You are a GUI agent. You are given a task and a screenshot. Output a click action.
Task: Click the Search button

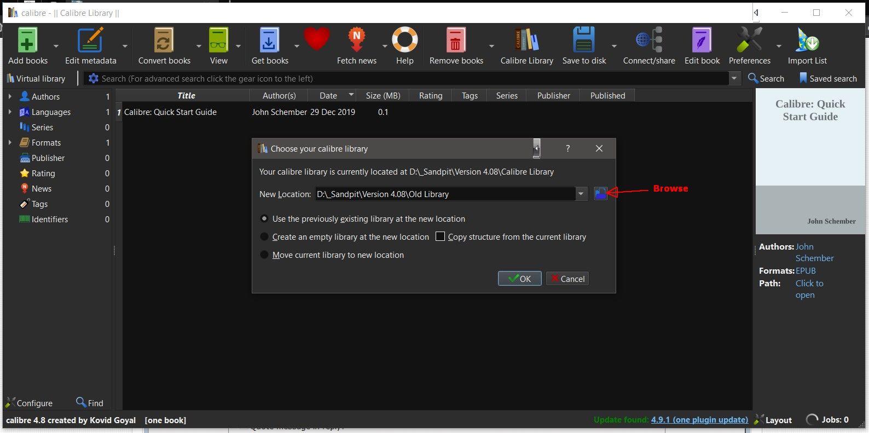pyautogui.click(x=766, y=78)
